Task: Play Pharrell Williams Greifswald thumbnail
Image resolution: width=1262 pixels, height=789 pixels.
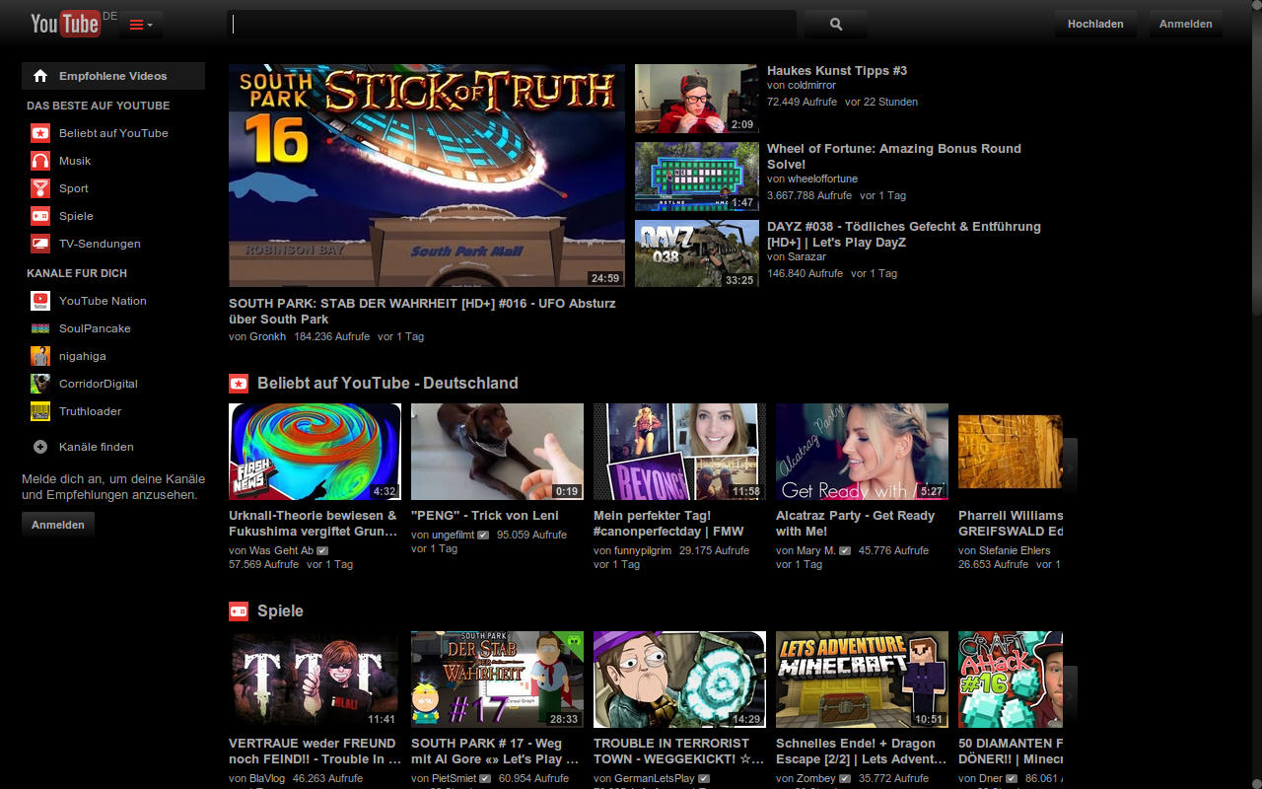Action: [1011, 452]
